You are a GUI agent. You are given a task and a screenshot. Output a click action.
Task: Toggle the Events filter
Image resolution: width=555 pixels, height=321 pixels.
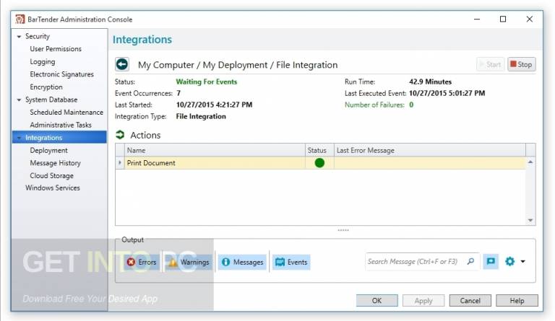pos(291,262)
